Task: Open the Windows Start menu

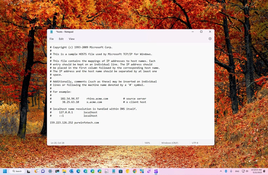Action: tap(5, 171)
